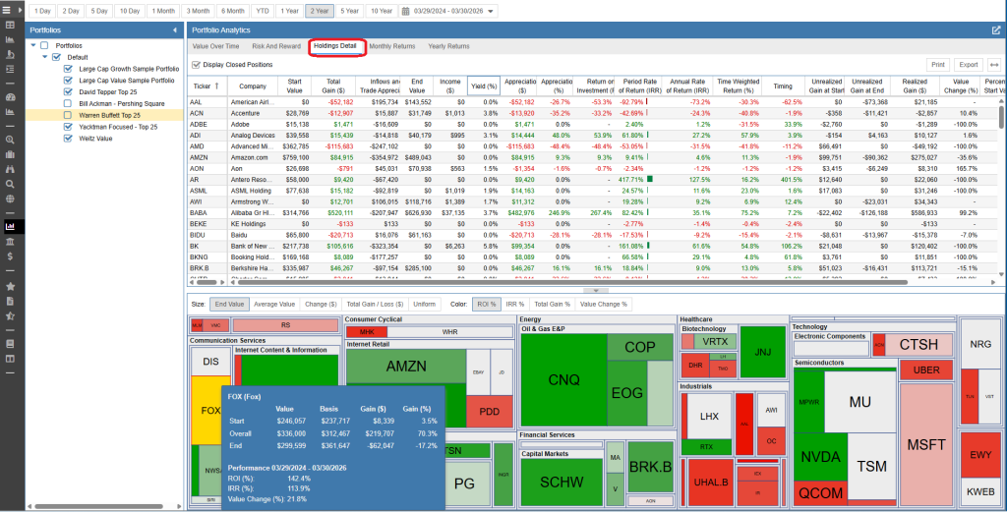This screenshot has height=512, width=1007.
Task: Open the binoculars icon in sidebar
Action: [x=10, y=169]
